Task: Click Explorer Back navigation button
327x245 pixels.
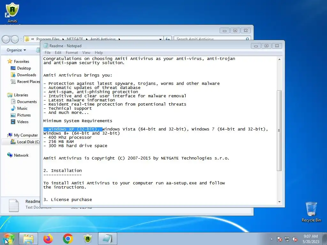Action: coord(6,39)
